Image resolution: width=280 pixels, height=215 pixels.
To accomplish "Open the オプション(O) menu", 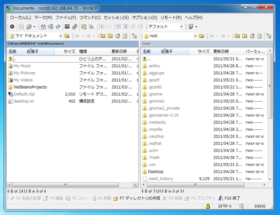I will point(145,17).
